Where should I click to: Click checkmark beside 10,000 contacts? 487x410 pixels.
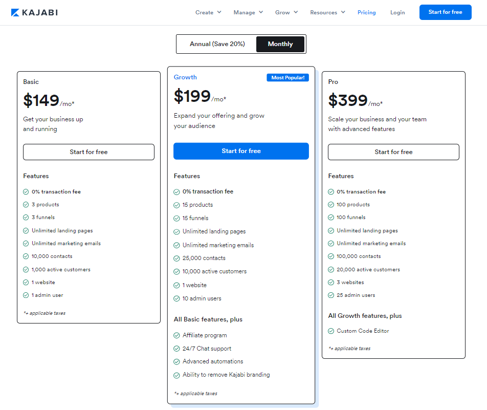pyautogui.click(x=26, y=256)
